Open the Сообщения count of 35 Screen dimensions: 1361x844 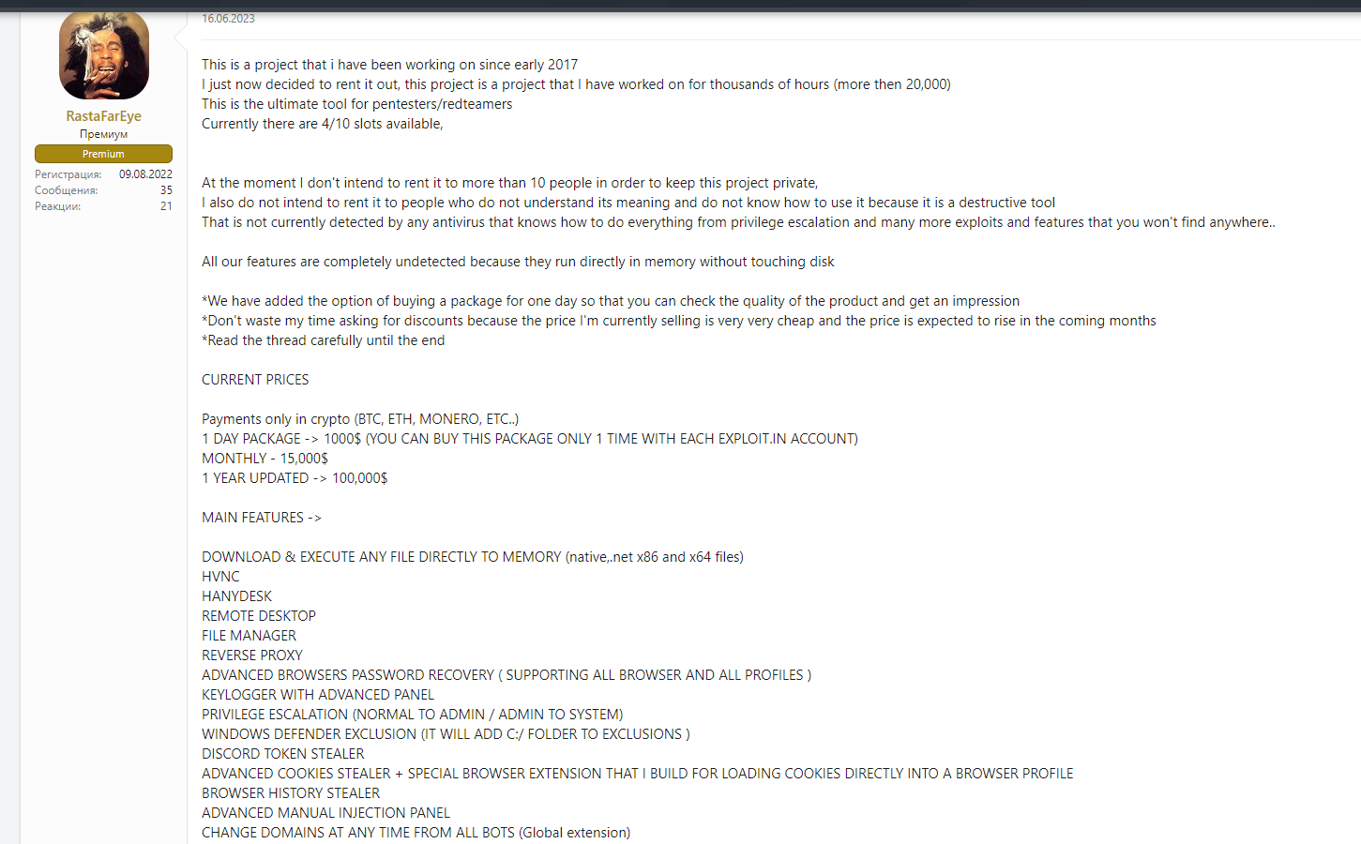(166, 190)
